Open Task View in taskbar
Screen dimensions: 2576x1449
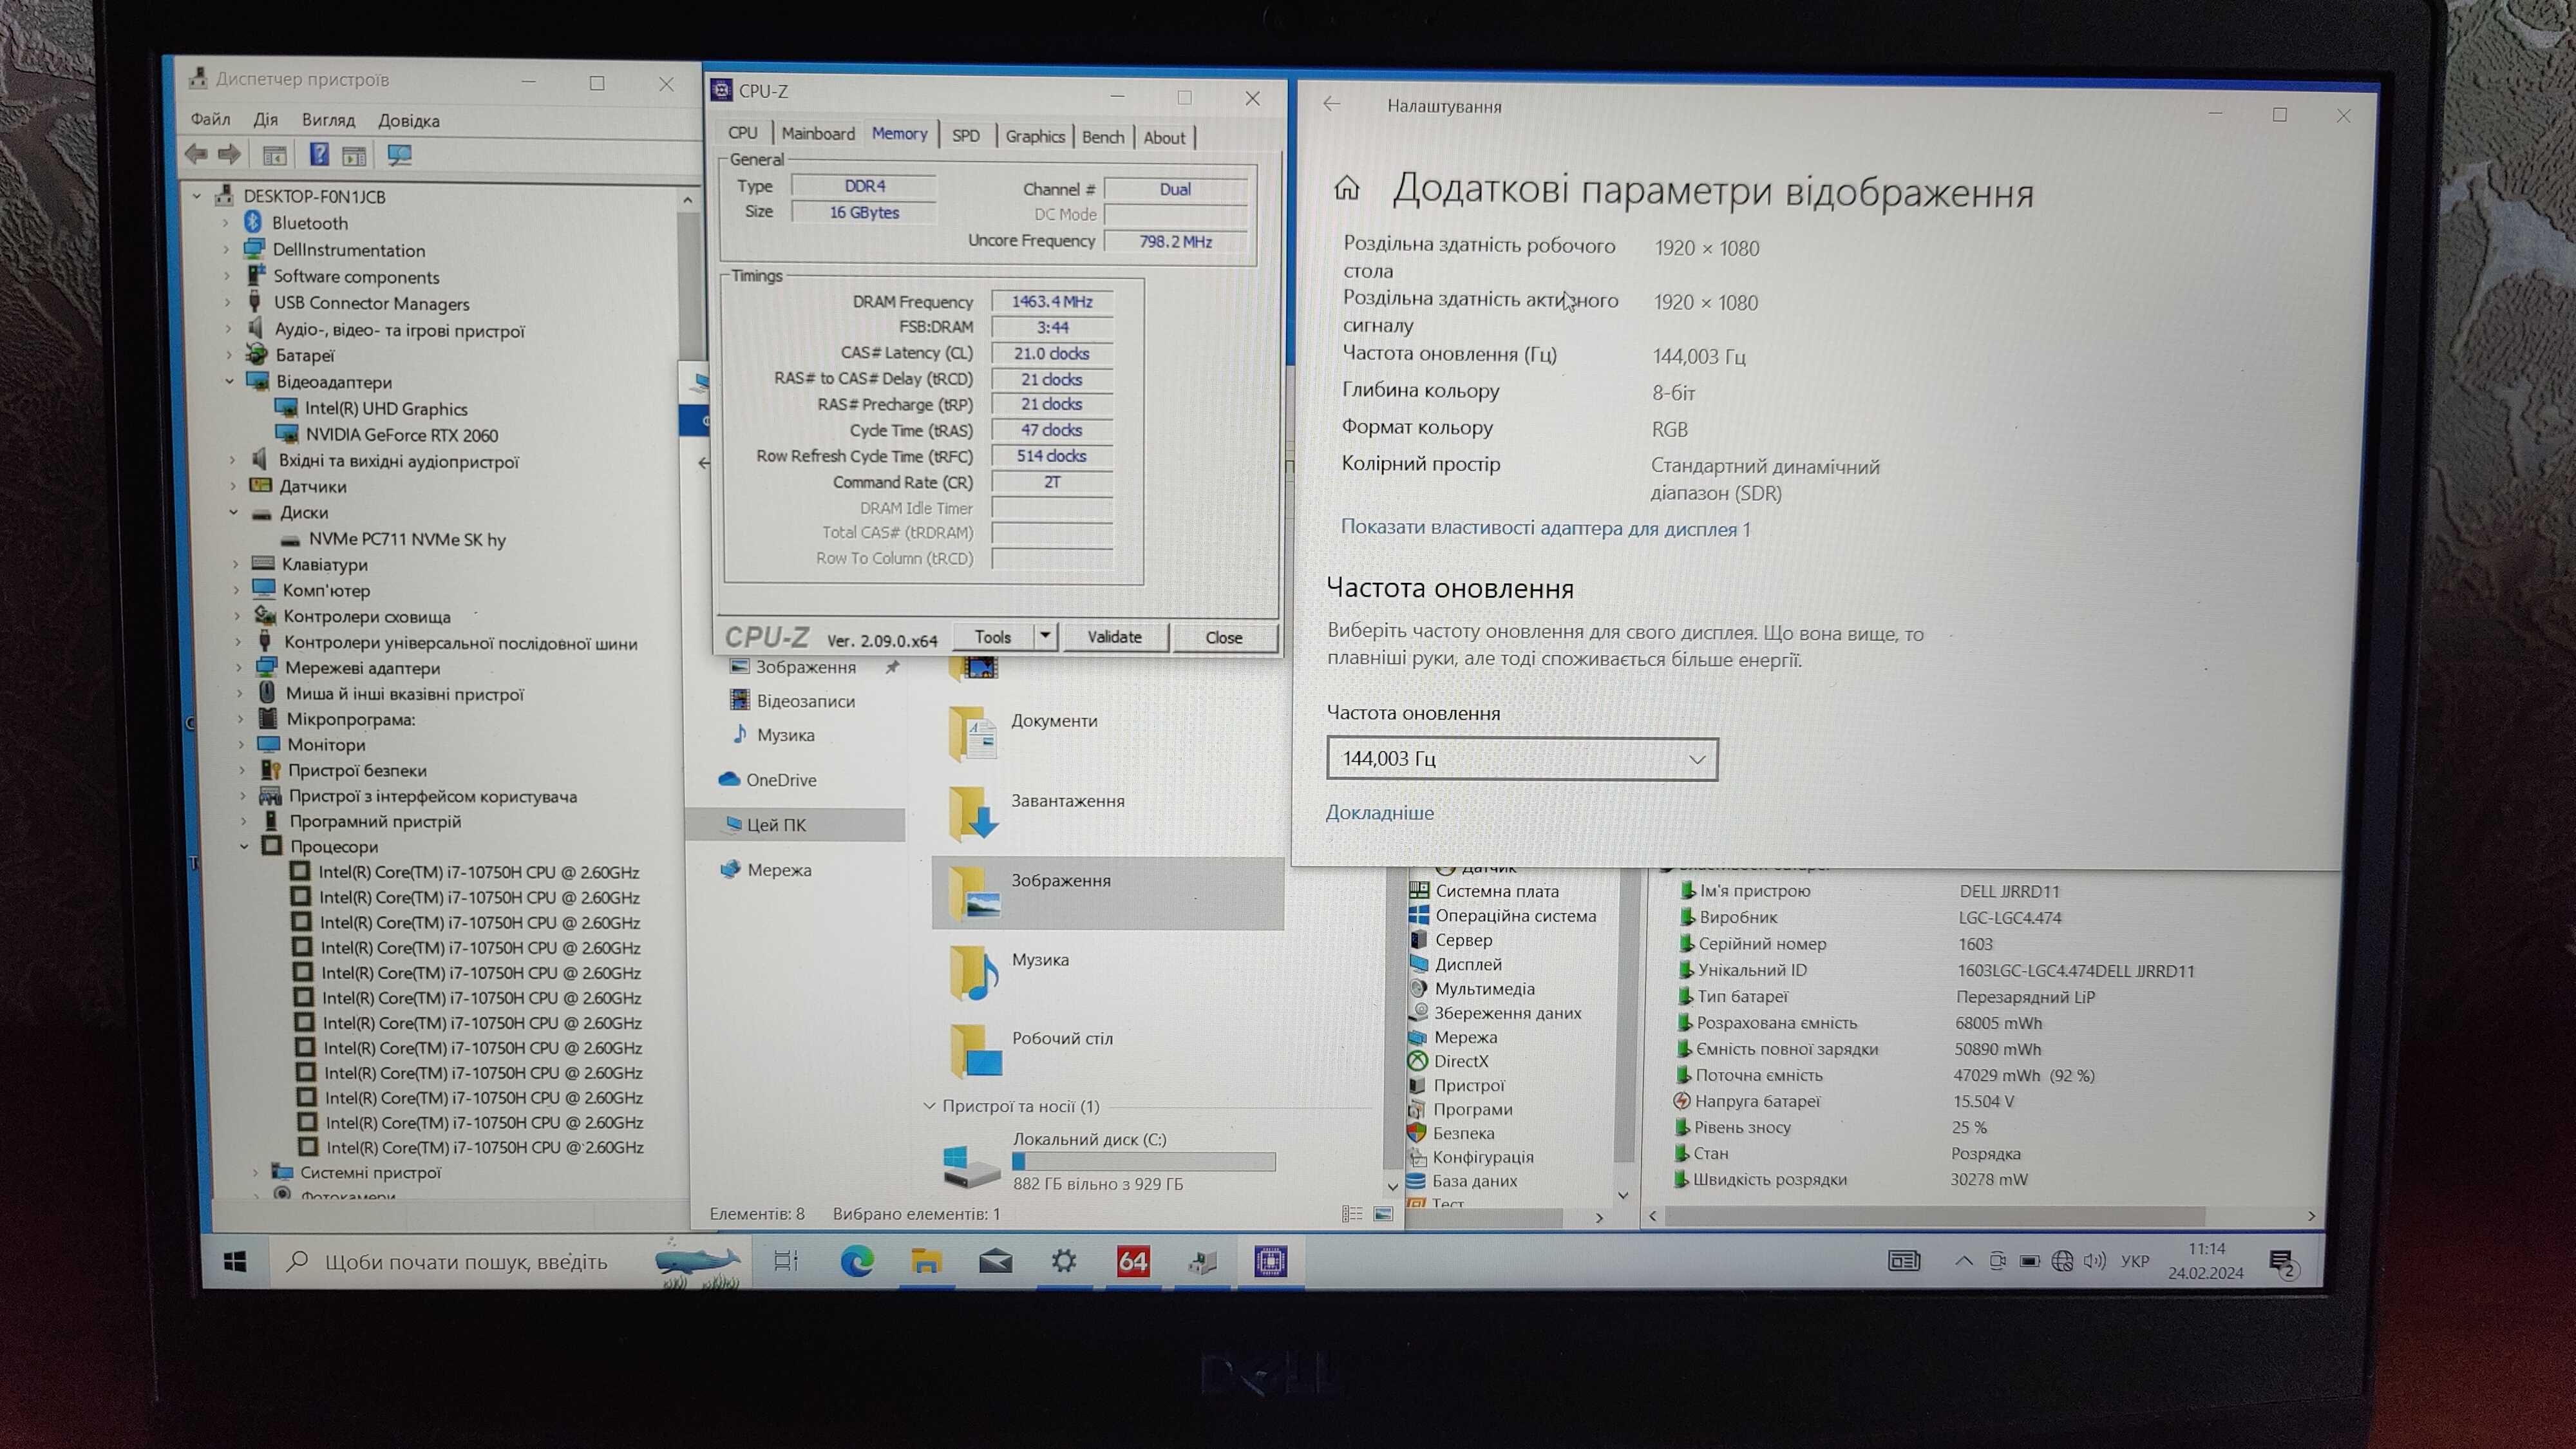(786, 1262)
